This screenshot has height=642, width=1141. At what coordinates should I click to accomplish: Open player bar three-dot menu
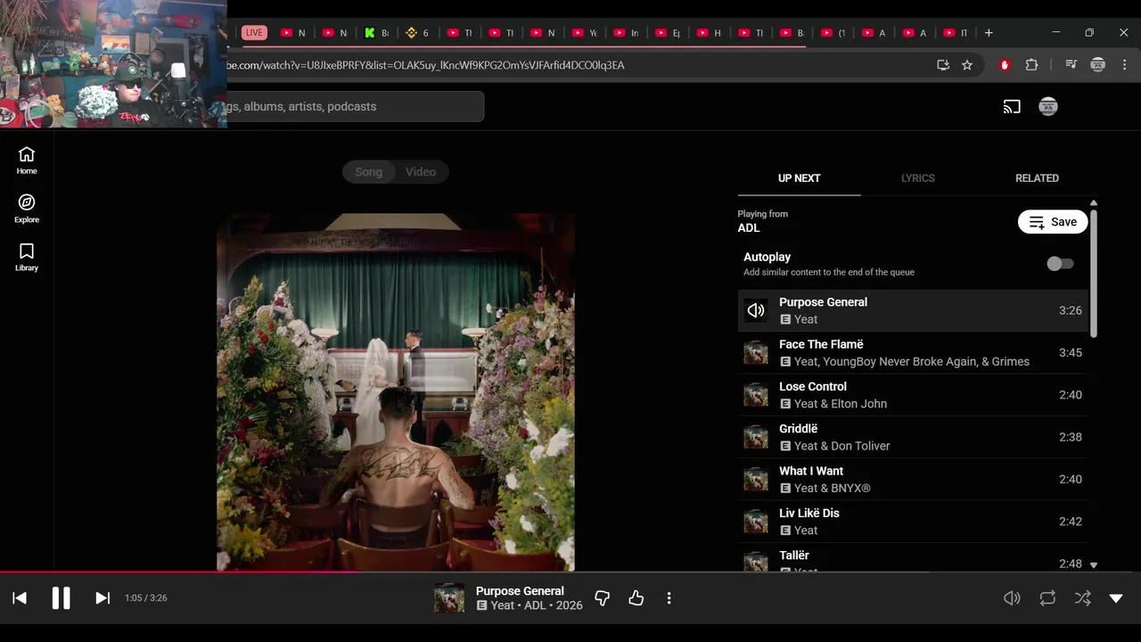669,598
